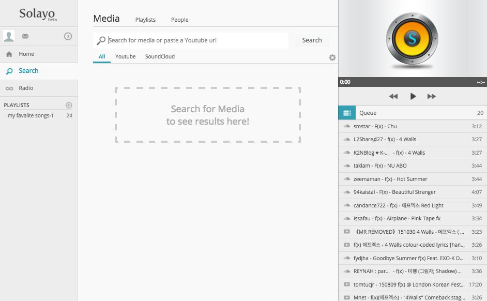
Task: Click the Search button
Action: click(312, 40)
